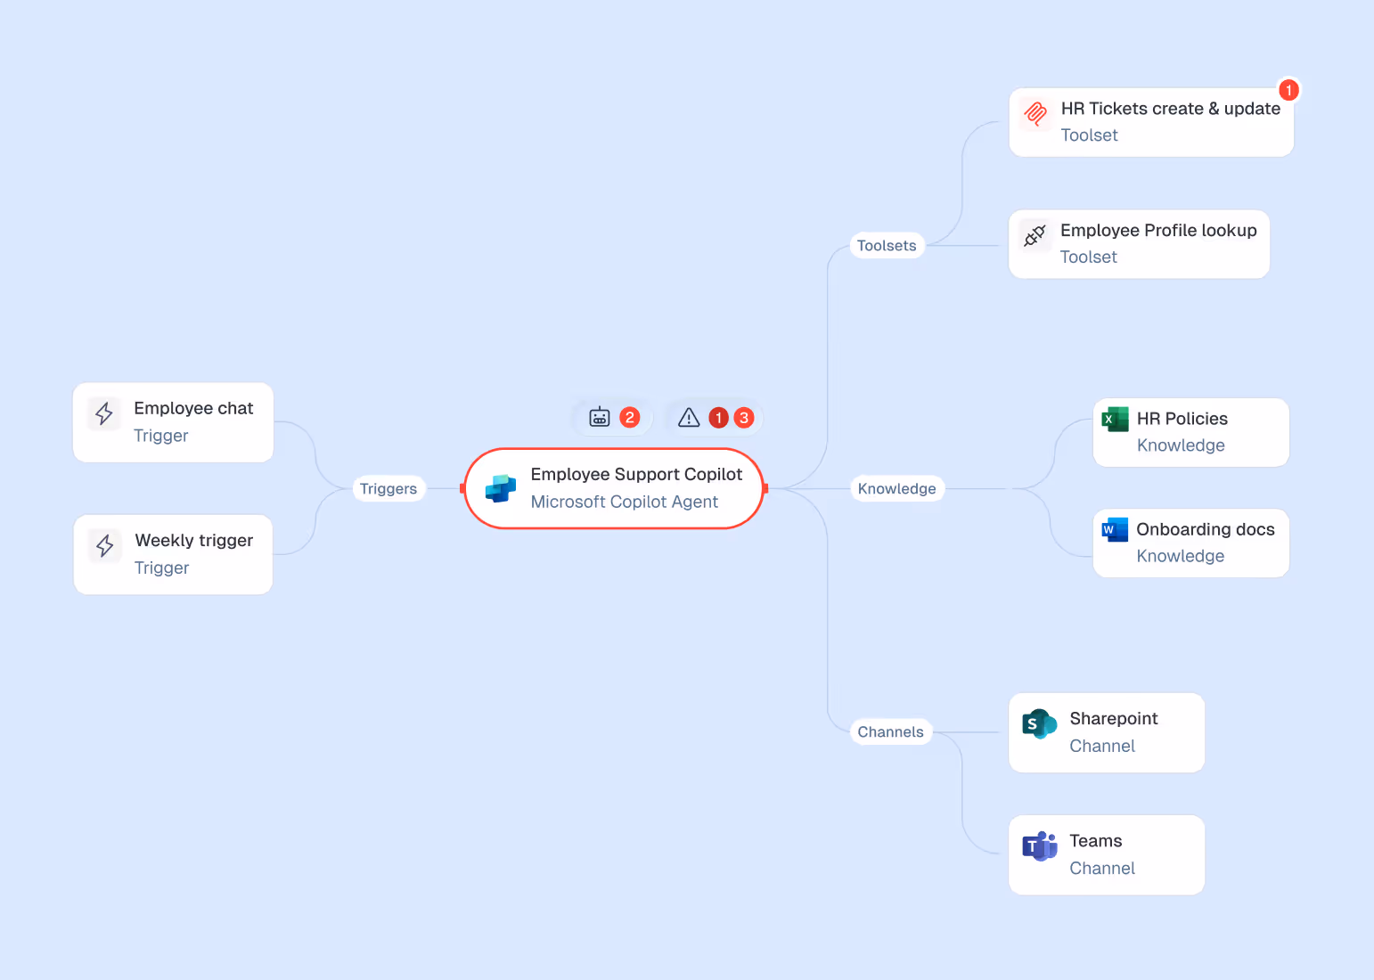Click 'Toolset' subtitle under Employee Profile lookup
1374x980 pixels.
click(1088, 257)
